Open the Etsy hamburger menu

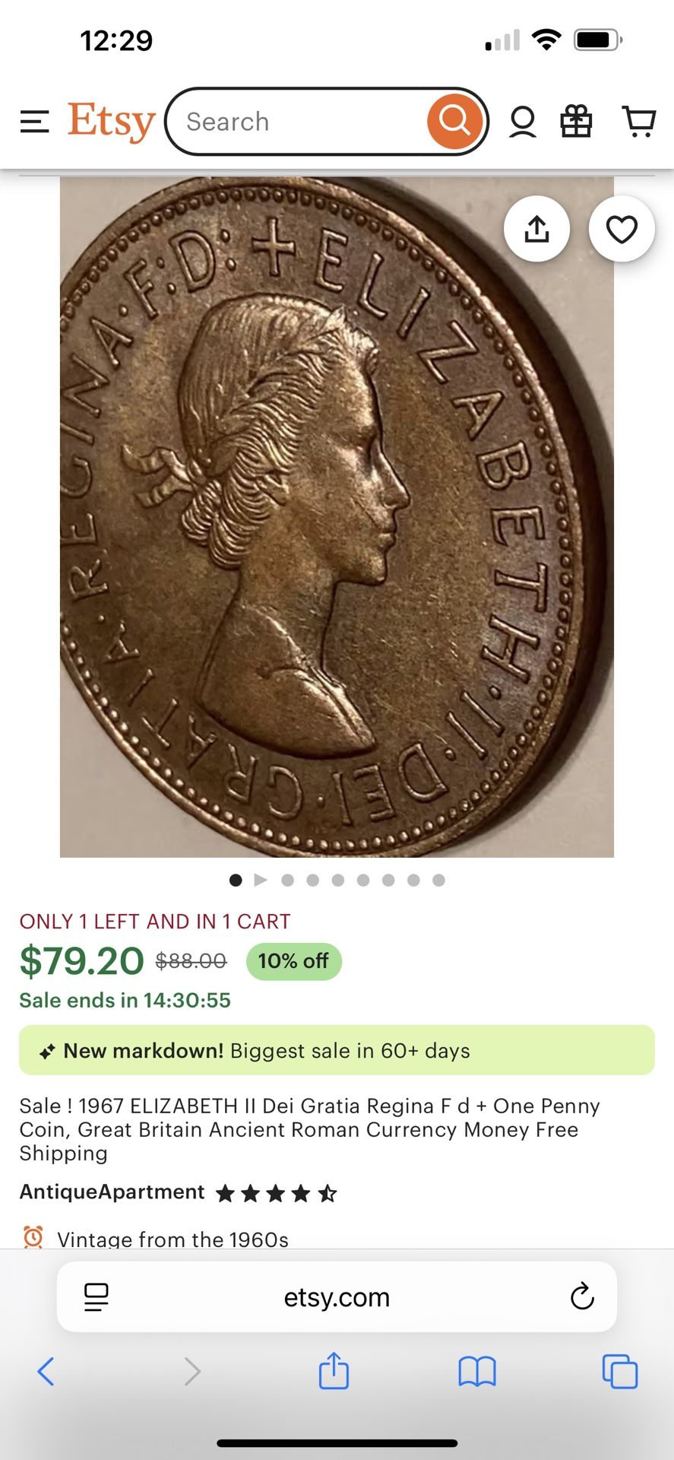click(x=34, y=122)
